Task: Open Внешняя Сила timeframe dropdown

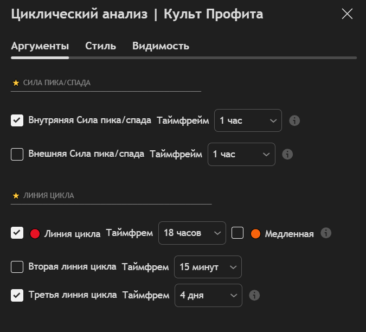Action: click(x=241, y=154)
